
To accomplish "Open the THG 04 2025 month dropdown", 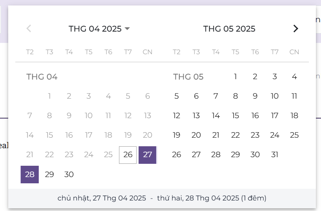I will click(x=99, y=28).
